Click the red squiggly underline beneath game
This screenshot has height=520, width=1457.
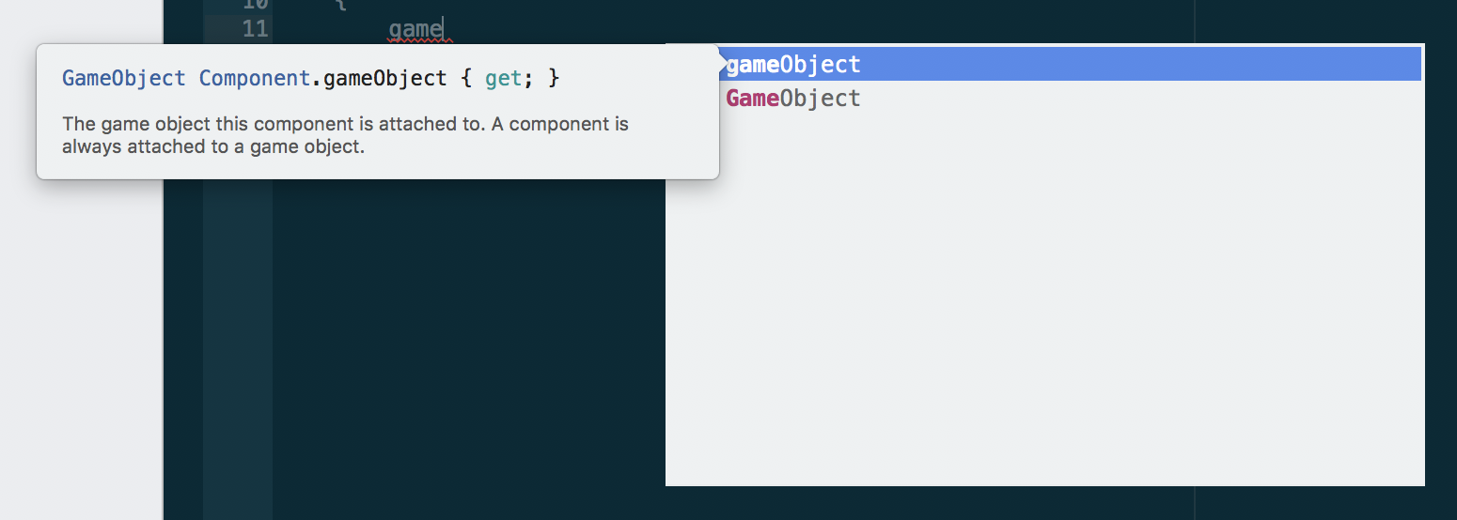point(420,41)
